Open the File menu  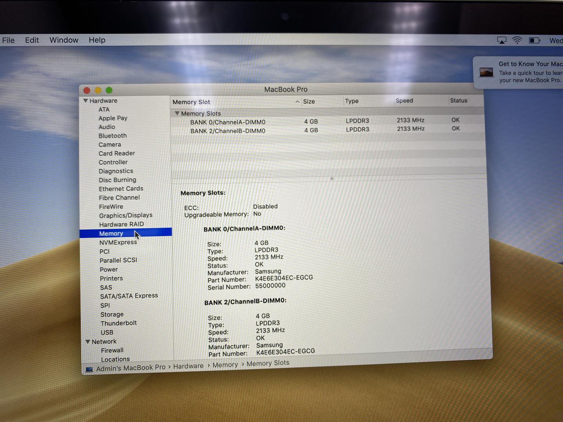[x=8, y=40]
